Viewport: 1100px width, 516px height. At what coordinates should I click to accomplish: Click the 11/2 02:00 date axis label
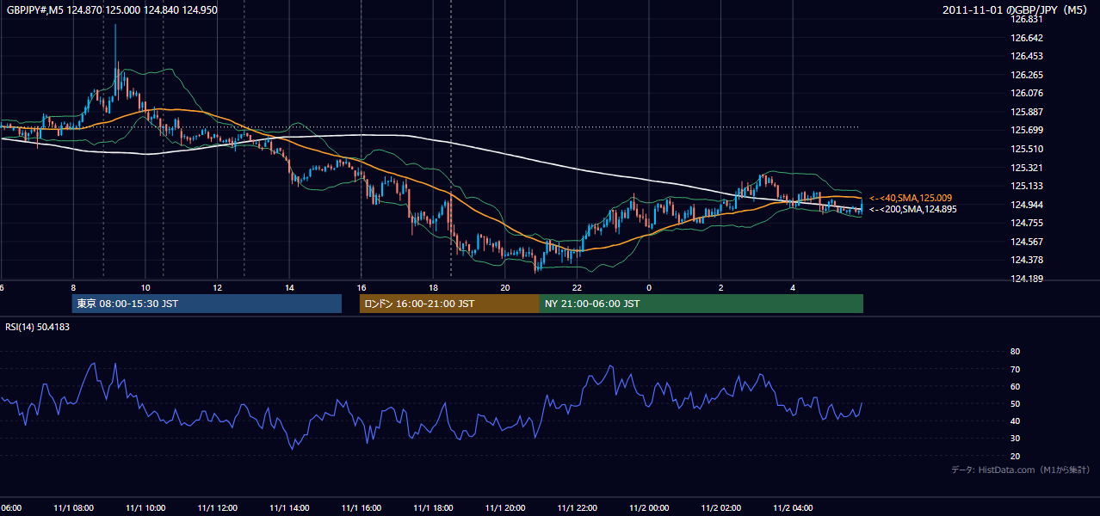[x=720, y=507]
